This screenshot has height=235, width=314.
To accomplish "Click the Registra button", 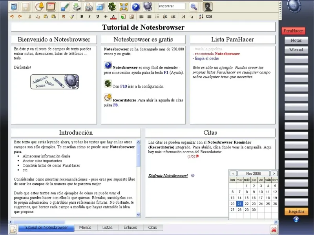I will [x=296, y=211].
